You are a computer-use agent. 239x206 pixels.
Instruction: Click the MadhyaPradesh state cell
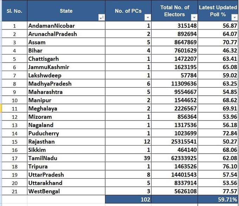pyautogui.click(x=66, y=84)
